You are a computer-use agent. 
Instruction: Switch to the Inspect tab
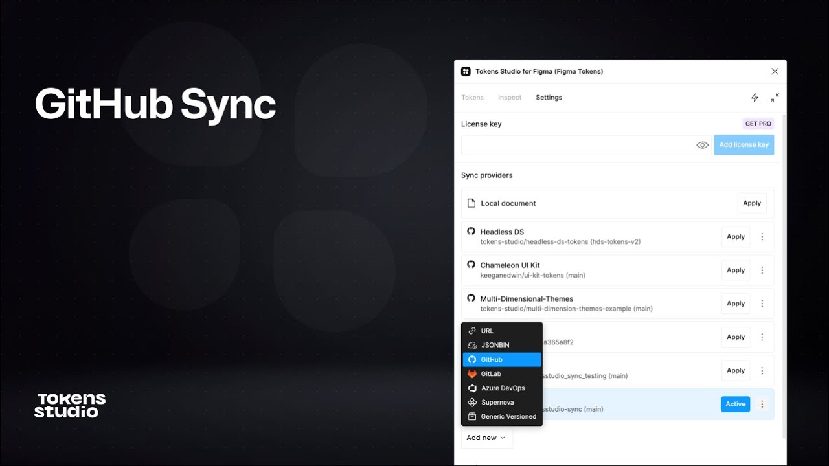tap(510, 98)
